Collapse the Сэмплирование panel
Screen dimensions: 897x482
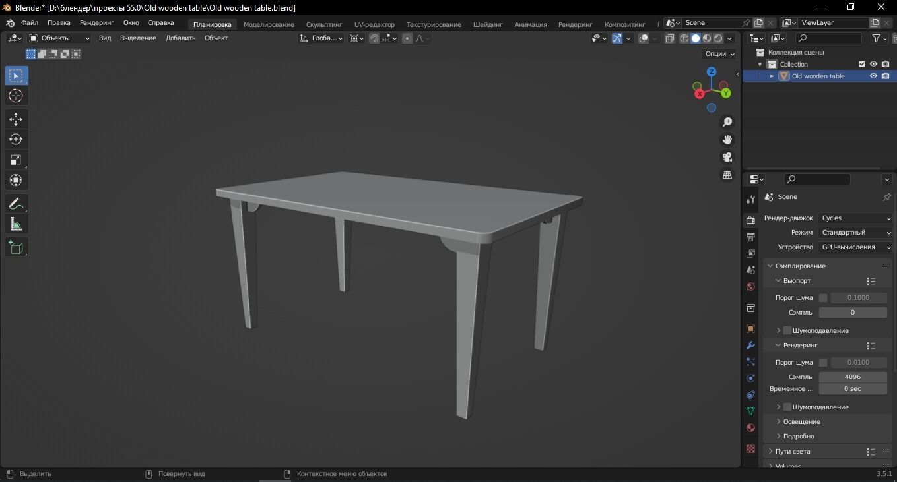click(770, 266)
